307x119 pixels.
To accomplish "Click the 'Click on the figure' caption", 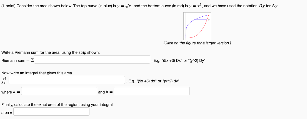I will [197, 43].
